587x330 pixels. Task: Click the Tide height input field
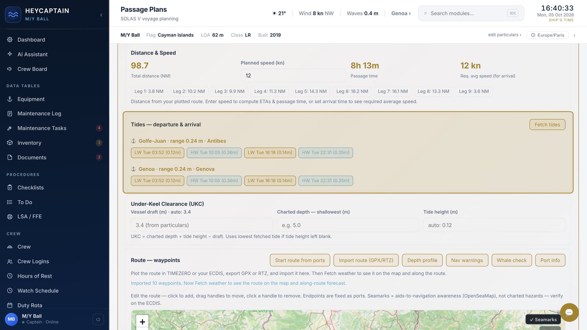494,225
